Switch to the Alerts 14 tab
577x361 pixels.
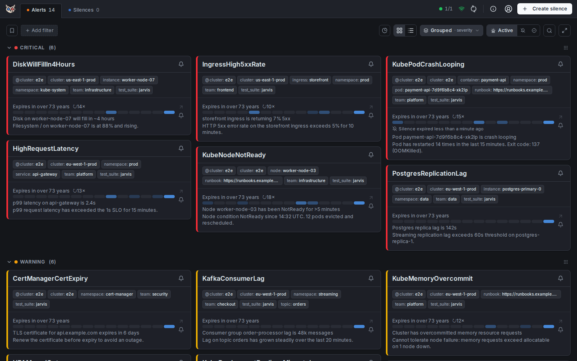[41, 10]
